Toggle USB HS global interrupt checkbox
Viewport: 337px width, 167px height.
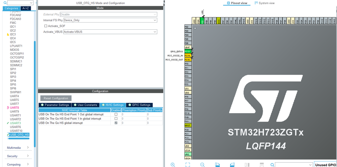116,123
